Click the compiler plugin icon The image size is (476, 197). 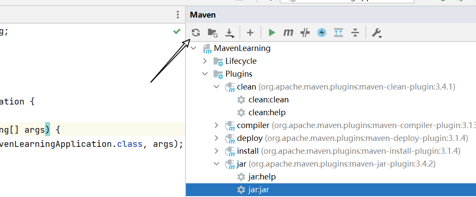coord(230,125)
